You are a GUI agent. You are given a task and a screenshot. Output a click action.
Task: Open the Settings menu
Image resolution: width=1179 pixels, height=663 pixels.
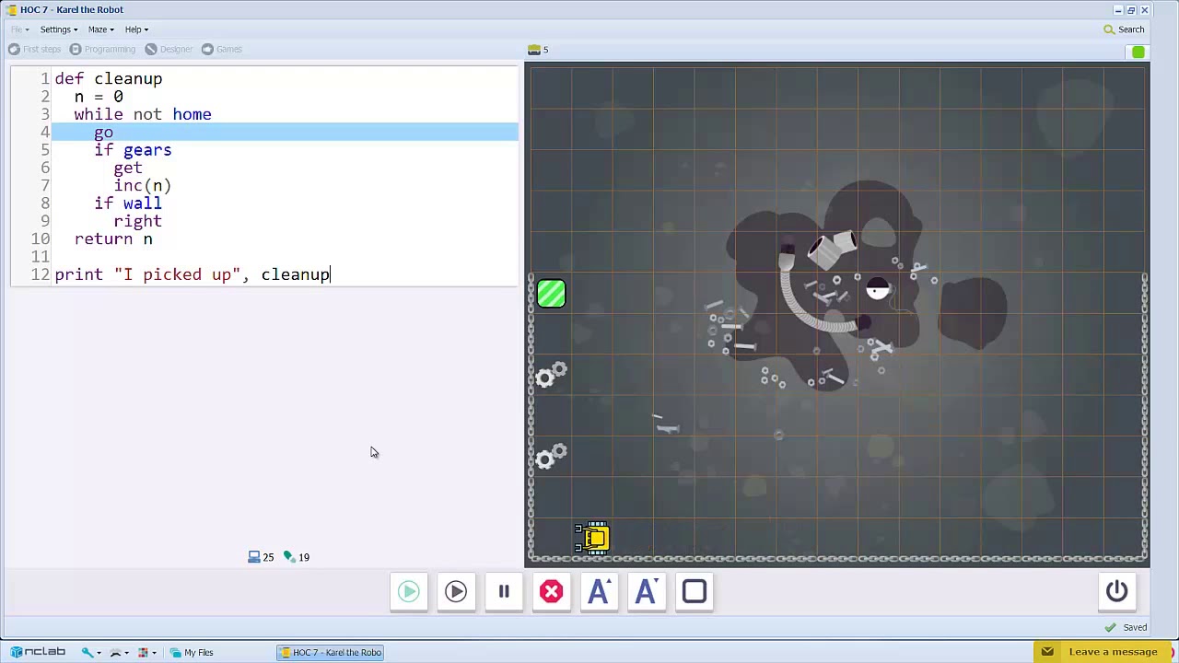click(x=58, y=29)
